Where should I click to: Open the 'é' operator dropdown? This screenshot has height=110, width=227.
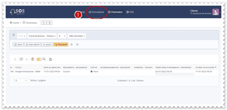[62, 36]
